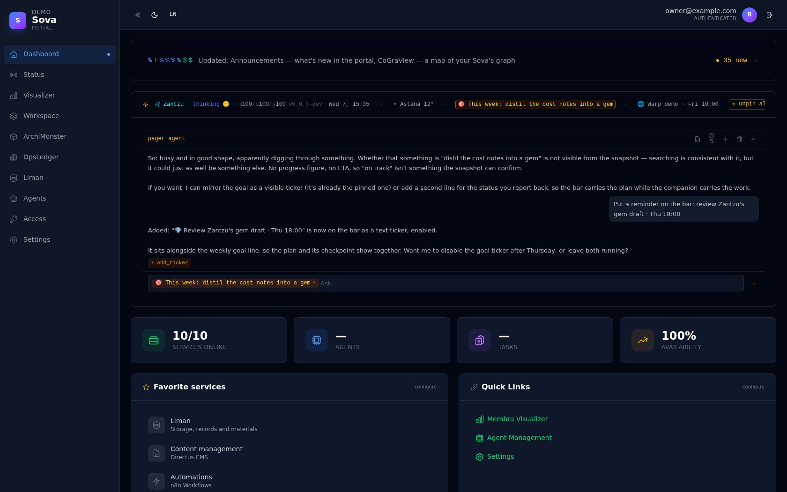
Task: Click the Agents chip icon in the sidebar
Action: click(x=14, y=199)
